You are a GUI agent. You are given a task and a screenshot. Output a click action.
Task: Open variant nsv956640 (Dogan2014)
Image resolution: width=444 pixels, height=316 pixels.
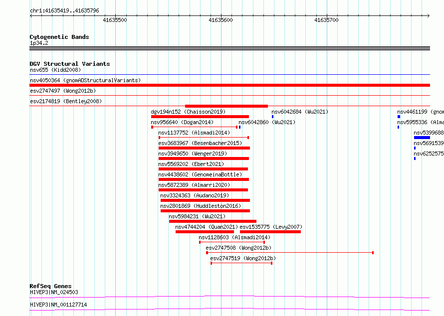182,122
